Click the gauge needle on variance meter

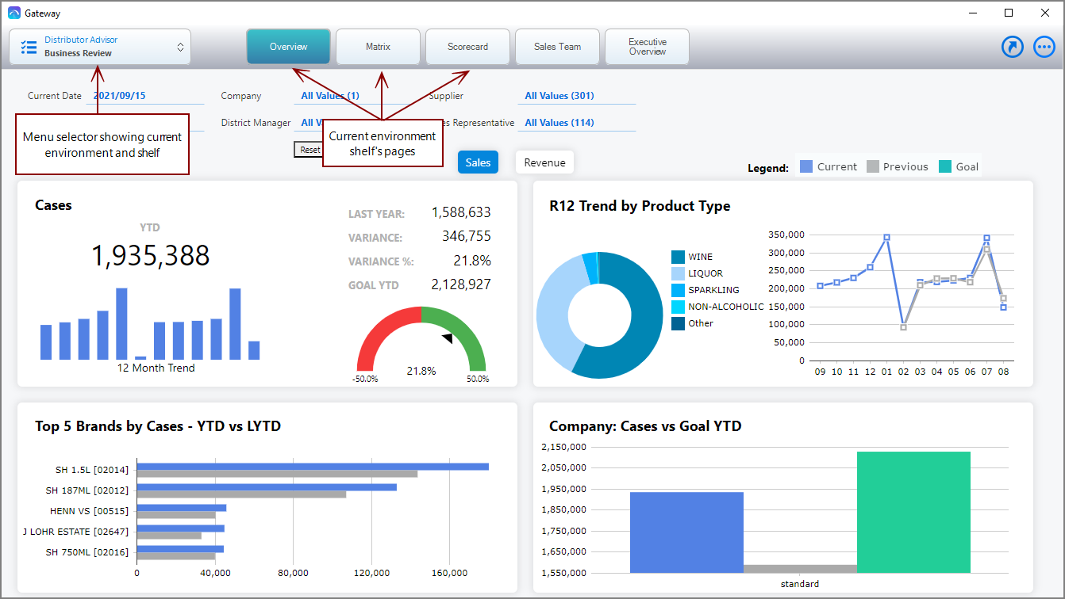tap(448, 338)
